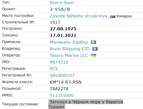
Task: Open project 2-95A/R link
Action: (60, 9)
